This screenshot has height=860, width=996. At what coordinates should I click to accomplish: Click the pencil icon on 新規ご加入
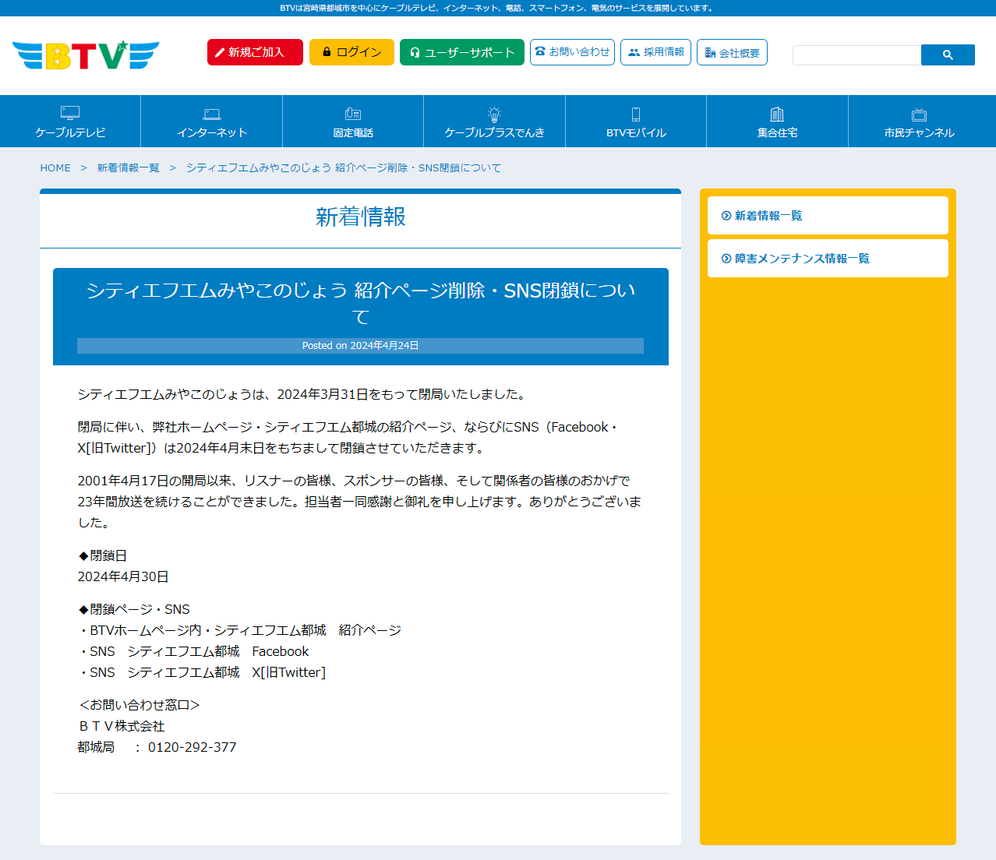(220, 53)
